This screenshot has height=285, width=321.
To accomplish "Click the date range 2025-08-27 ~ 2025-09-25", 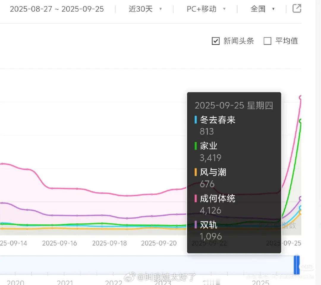I will [57, 9].
